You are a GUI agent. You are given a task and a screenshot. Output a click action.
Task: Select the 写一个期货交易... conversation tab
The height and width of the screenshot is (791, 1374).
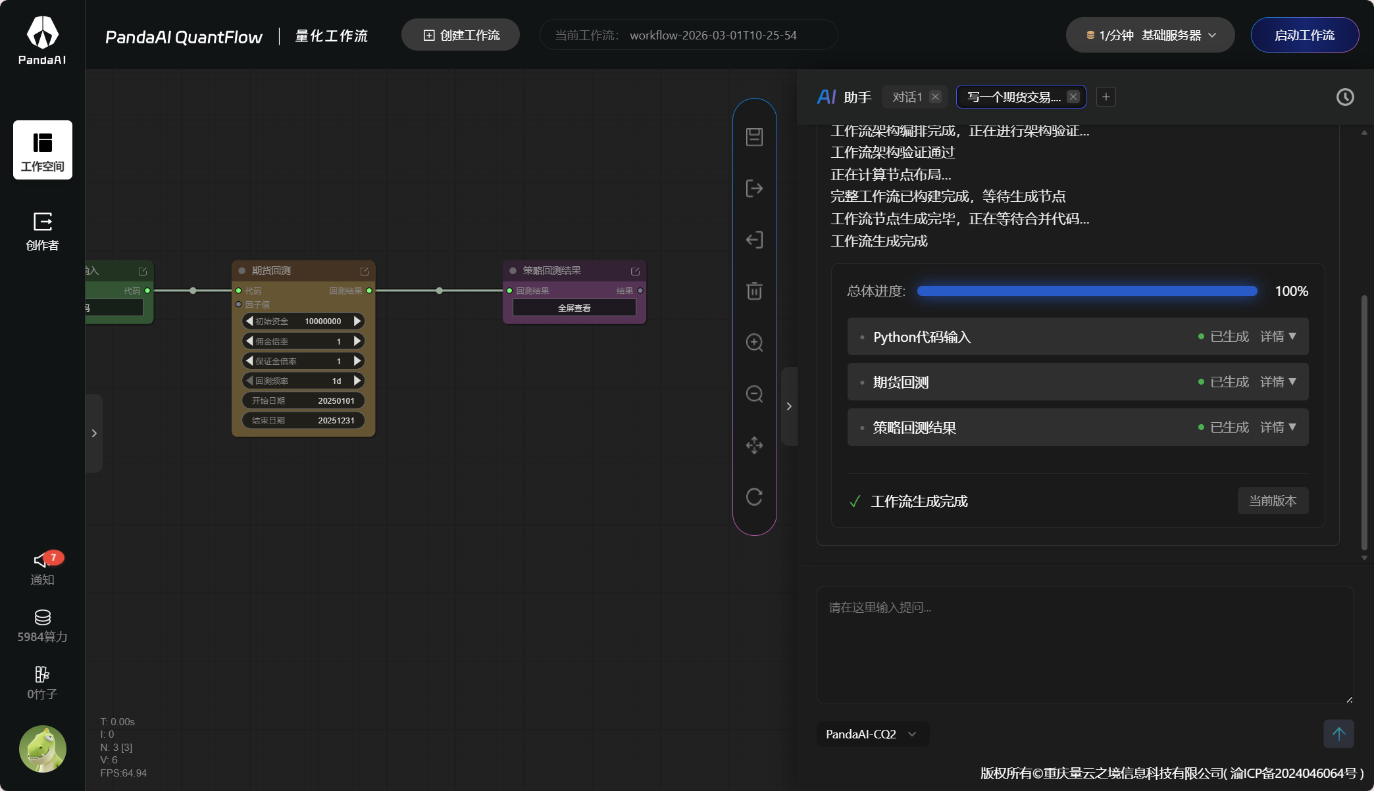tap(1013, 97)
